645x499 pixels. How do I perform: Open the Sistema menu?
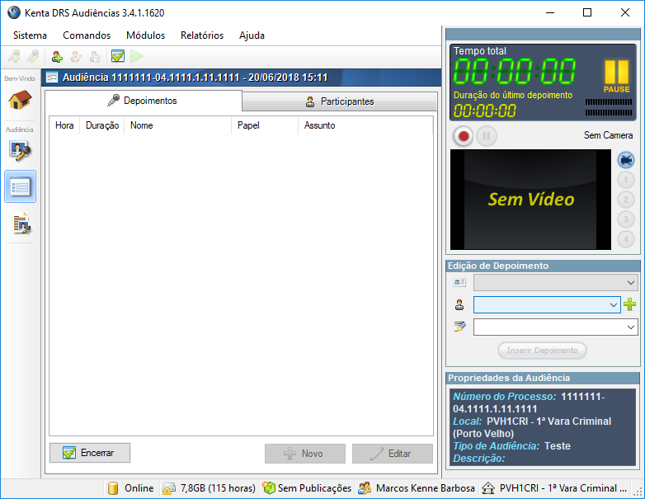pyautogui.click(x=30, y=35)
